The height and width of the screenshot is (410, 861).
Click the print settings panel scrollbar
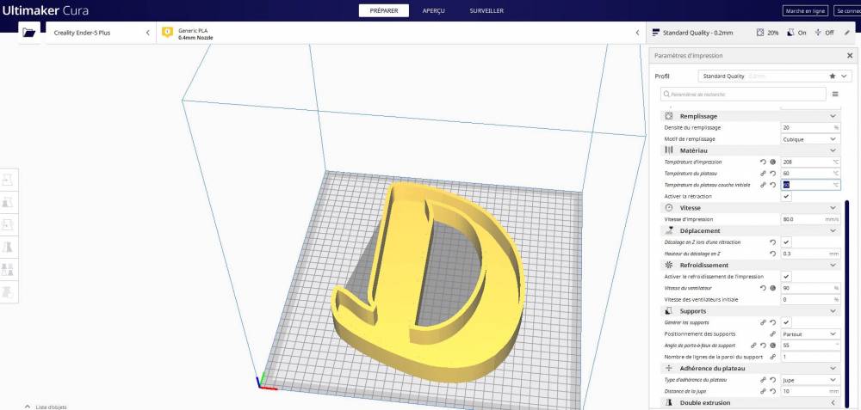pos(846,305)
